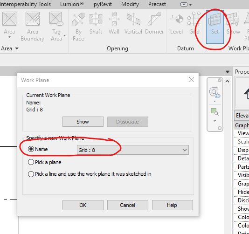Open the view tab list dropdown
Viewport: 249px width, 234px height.
(x=228, y=72)
